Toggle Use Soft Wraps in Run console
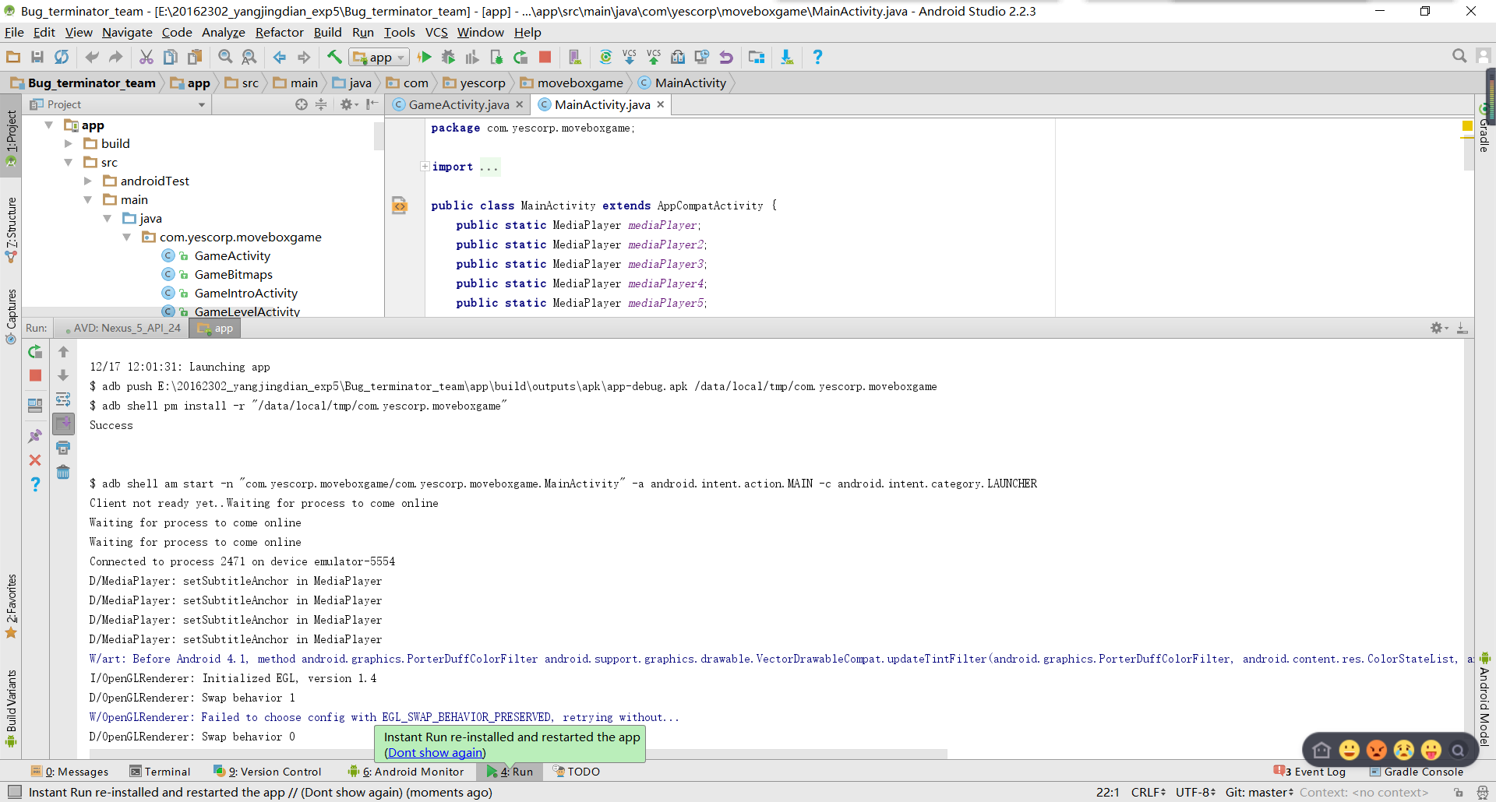Screen dimensions: 1496x802 coord(63,399)
